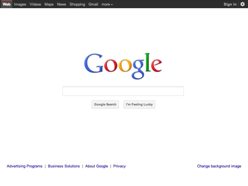The image size is (248, 186).
Task: Focus the search input box
Action: point(123,91)
